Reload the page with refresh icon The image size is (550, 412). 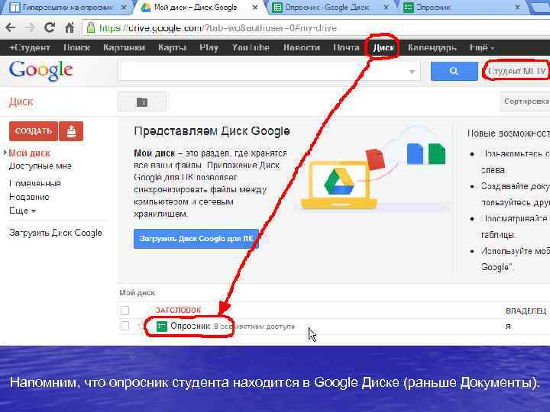50,27
